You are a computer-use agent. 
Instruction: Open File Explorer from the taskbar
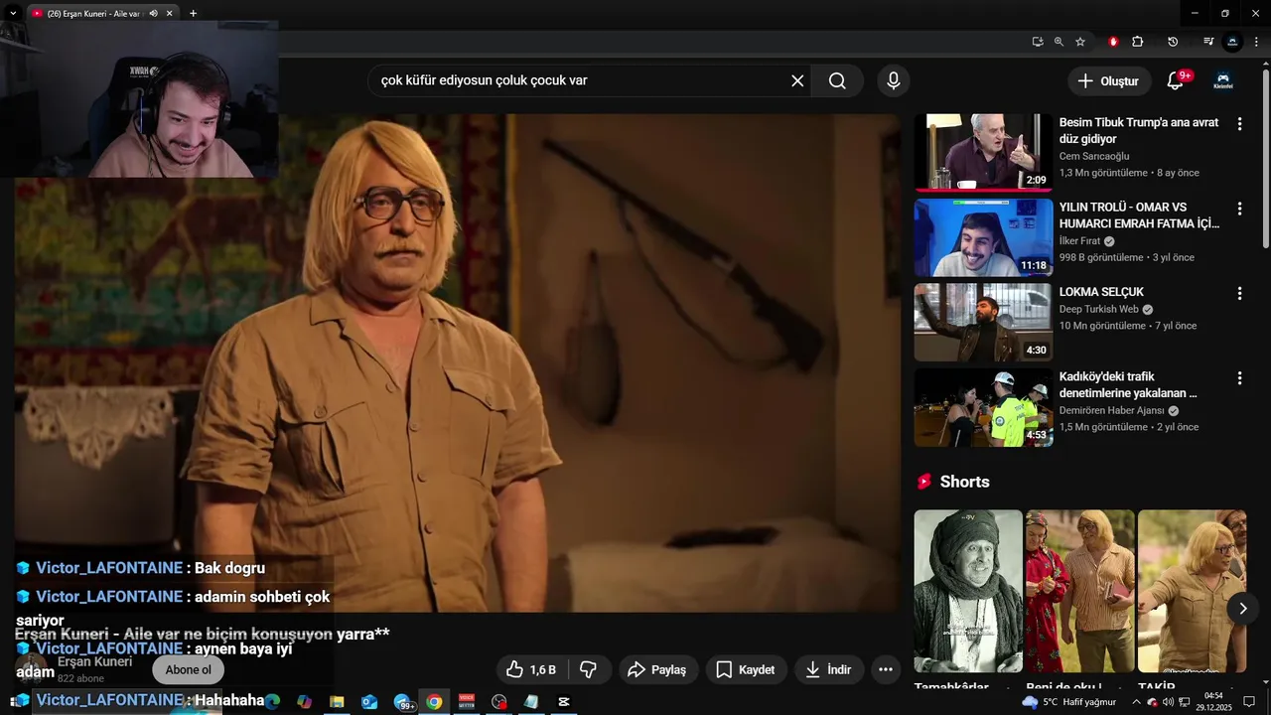coord(337,701)
